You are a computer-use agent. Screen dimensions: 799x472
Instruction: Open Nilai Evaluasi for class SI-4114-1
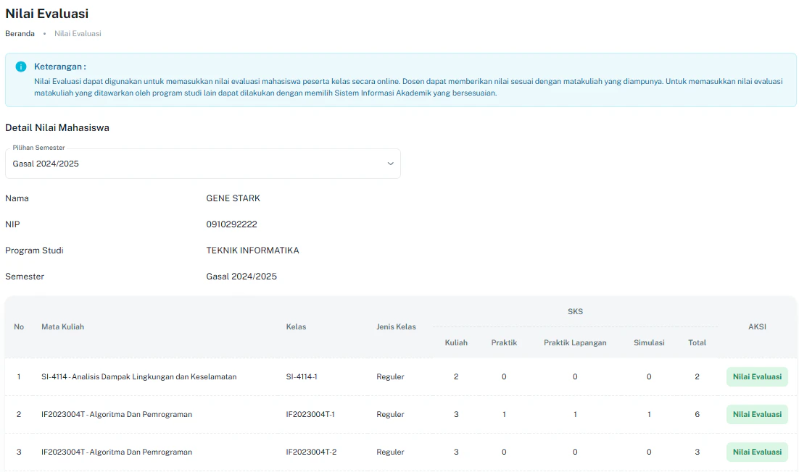point(757,377)
